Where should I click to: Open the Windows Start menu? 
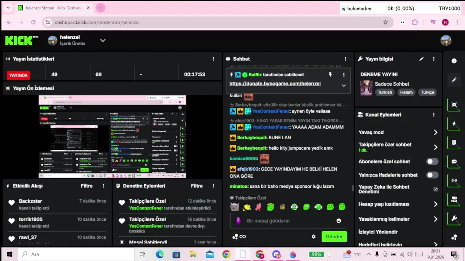tap(9, 254)
